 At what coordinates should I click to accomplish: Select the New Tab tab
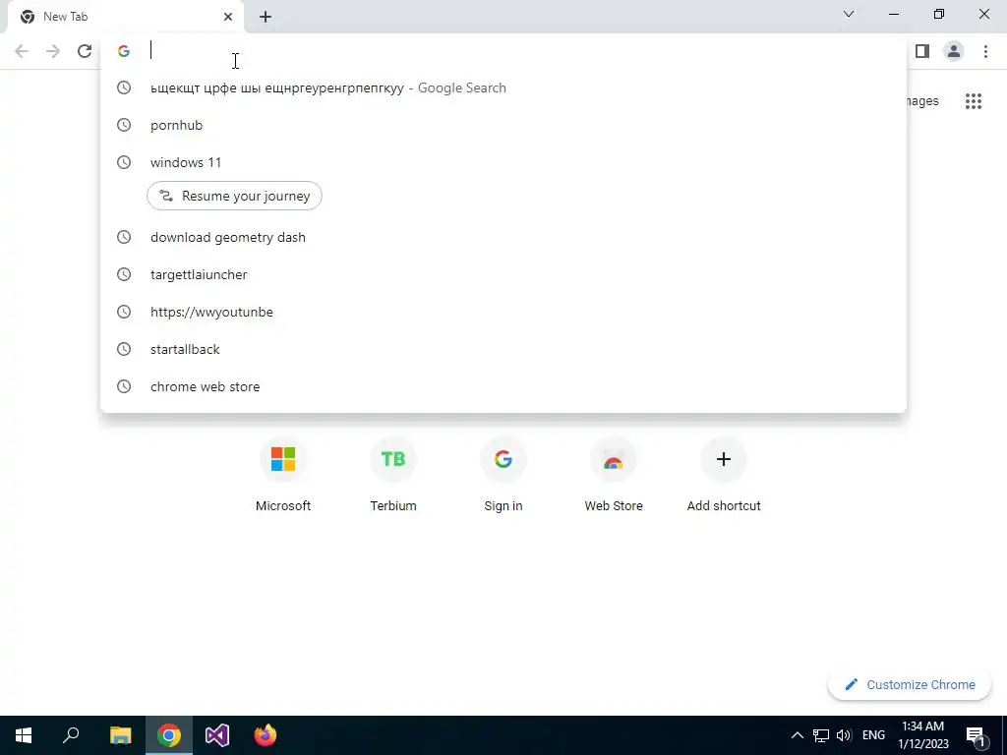(126, 17)
